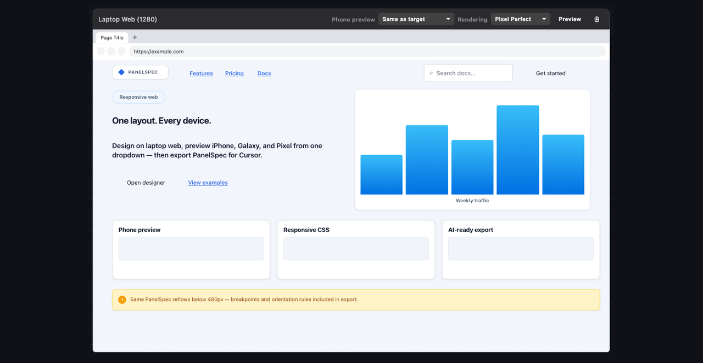Click the 'Rendering' label in top toolbar
703x363 pixels.
coord(472,20)
